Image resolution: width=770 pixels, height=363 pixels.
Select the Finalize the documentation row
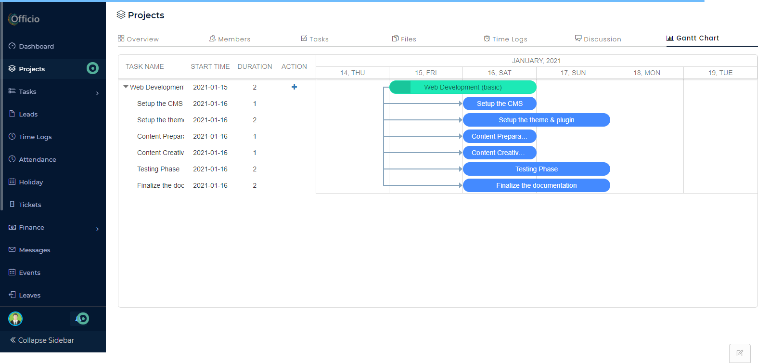pos(217,185)
